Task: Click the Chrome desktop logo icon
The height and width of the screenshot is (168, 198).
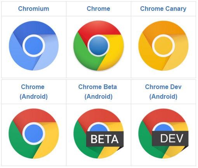Action: click(99, 46)
